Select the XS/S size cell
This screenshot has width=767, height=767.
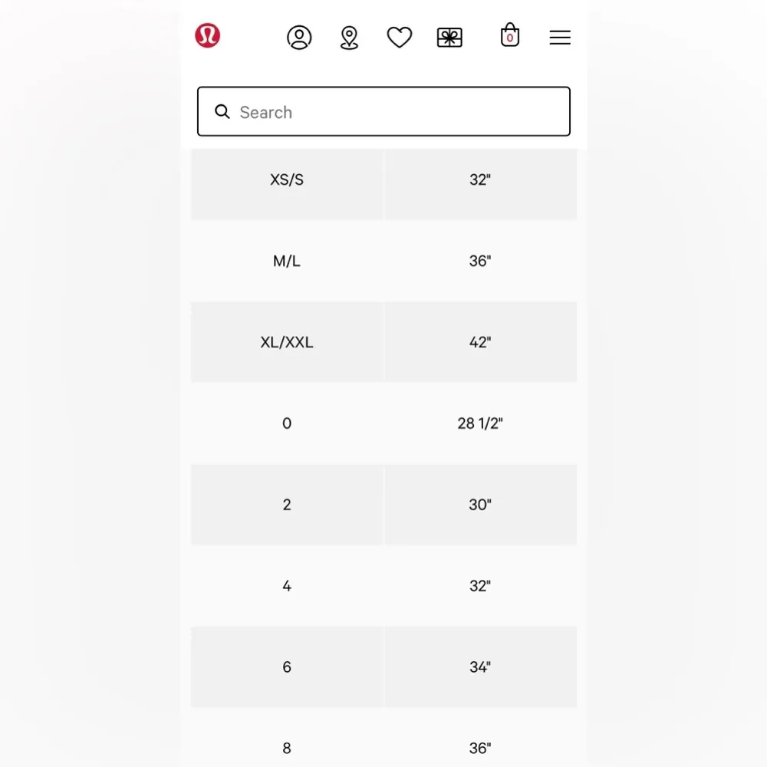287,180
